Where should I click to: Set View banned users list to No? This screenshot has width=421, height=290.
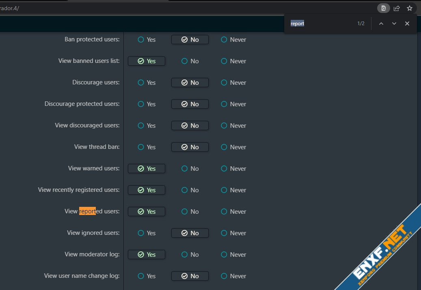[190, 61]
